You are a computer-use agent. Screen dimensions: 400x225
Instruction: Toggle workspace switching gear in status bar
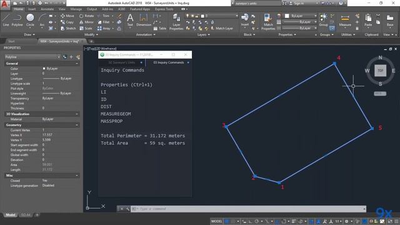coord(346,221)
